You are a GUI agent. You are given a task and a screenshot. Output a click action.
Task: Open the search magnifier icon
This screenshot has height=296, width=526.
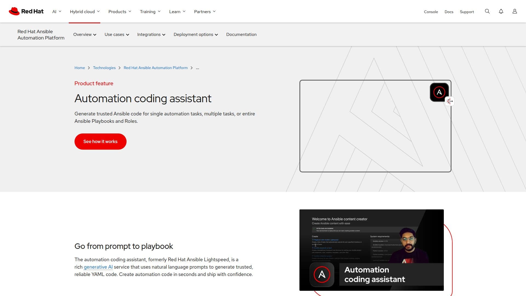point(487,11)
